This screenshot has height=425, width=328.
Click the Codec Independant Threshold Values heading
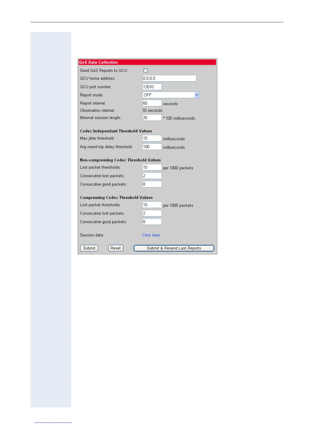[x=116, y=131]
